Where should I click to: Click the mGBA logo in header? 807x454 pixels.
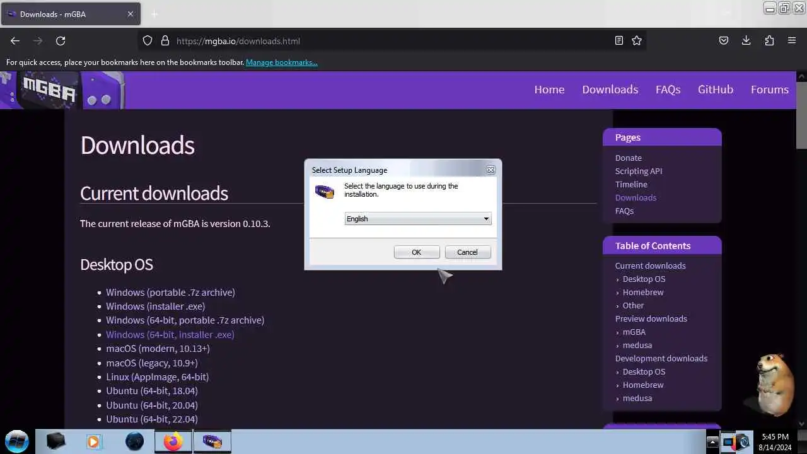[x=62, y=90]
